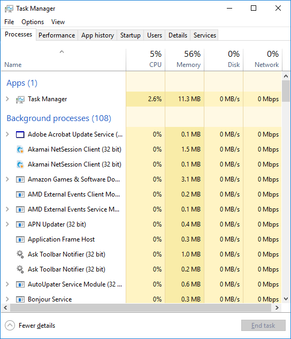Click the AutoUpater Service Module icon

pyautogui.click(x=20, y=284)
